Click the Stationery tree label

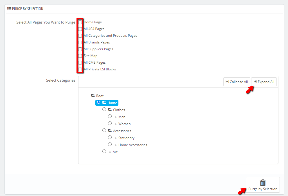(x=126, y=138)
